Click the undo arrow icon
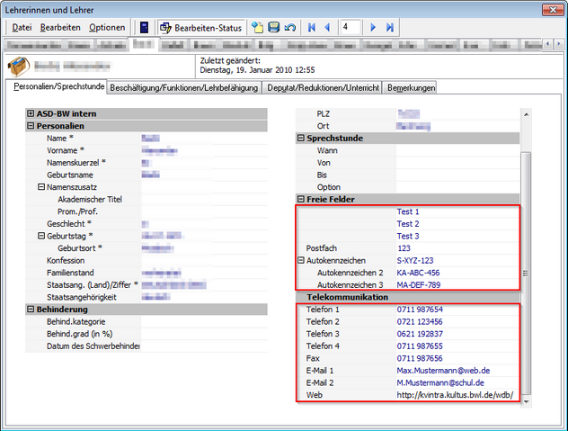Viewport: 568px width, 431px height. [x=290, y=28]
